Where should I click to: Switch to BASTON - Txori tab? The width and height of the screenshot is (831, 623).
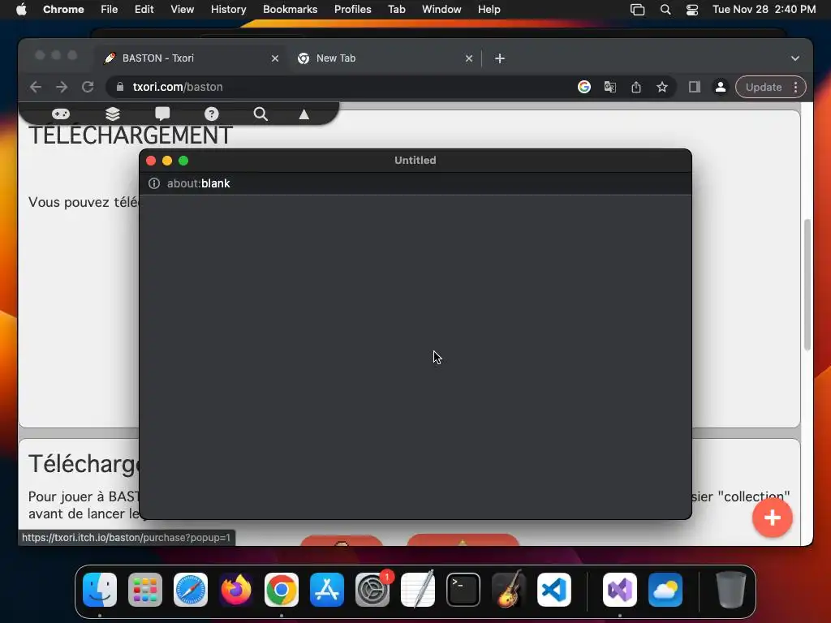192,58
